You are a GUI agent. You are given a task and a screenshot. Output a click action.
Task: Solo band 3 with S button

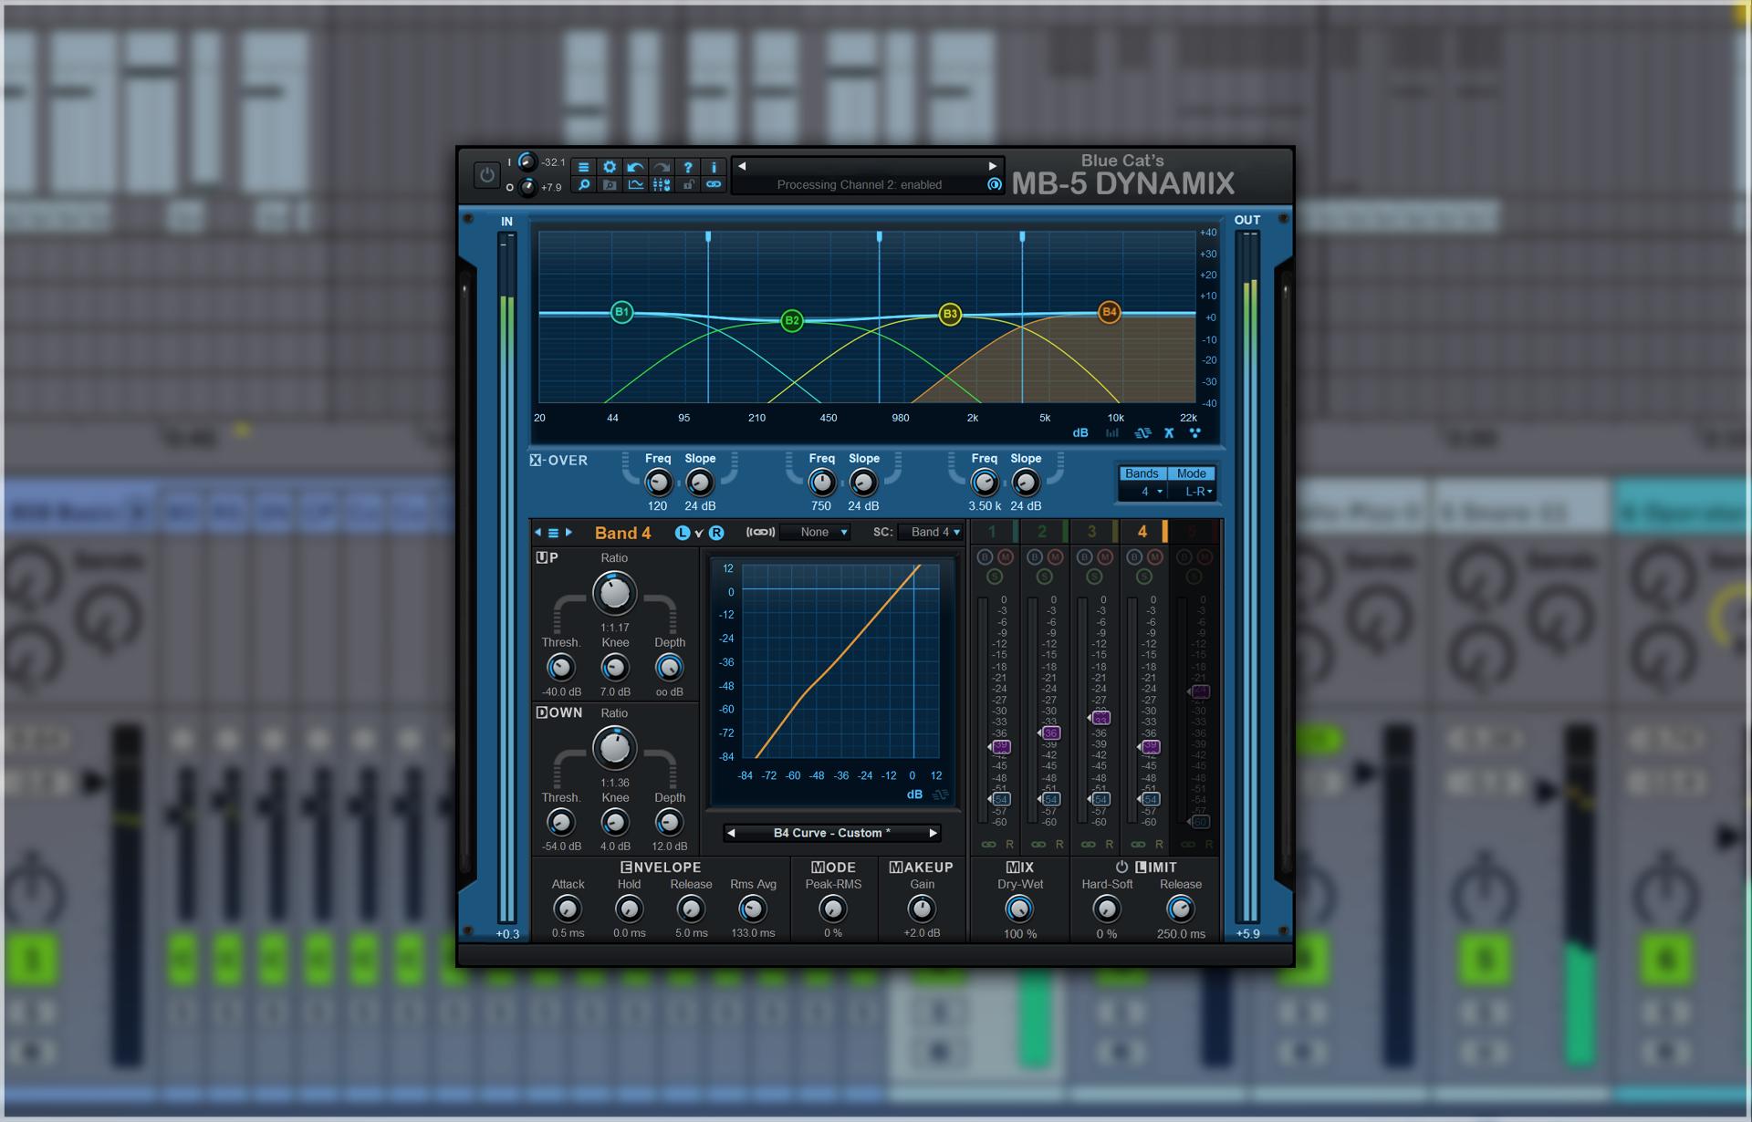[x=1094, y=577]
